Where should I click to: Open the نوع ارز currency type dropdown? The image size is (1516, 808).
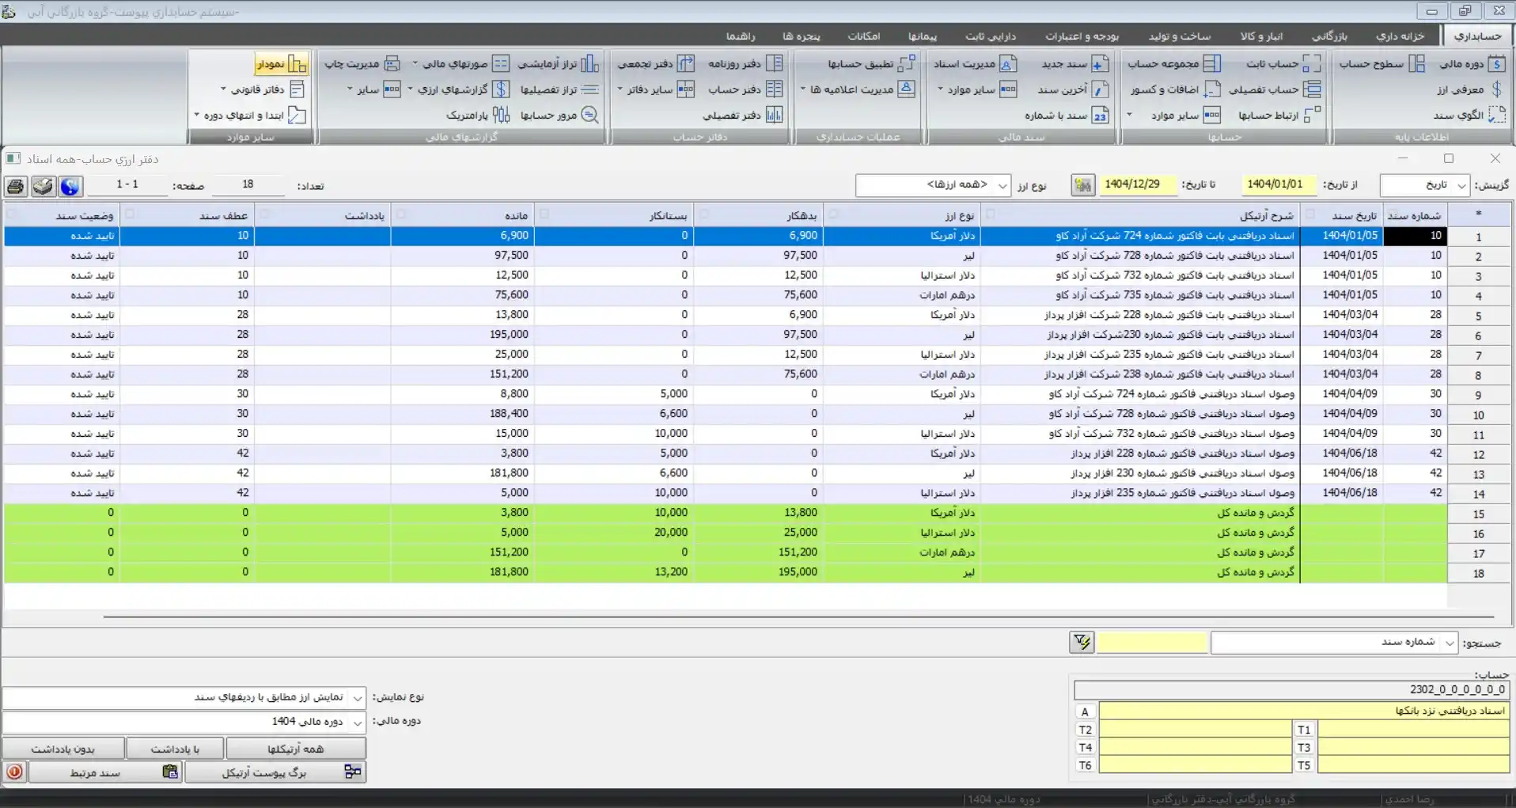(x=1002, y=185)
